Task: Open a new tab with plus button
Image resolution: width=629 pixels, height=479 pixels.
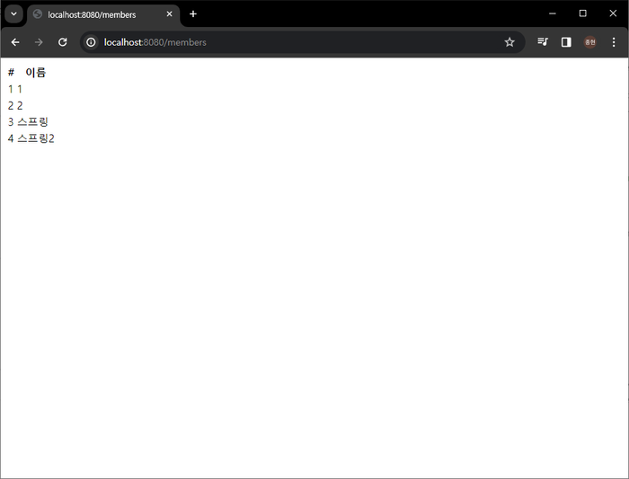Action: [193, 14]
